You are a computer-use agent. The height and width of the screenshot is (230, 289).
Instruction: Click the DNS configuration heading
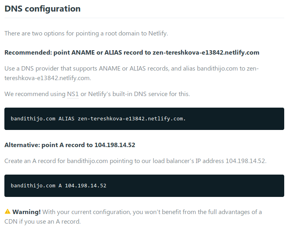[42, 9]
